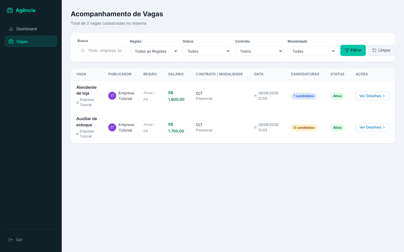Reset filters with the Limpar button
Screen dimensions: 404x252
(x=382, y=50)
